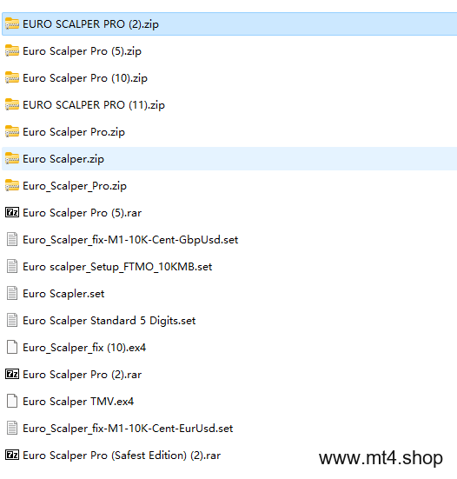Click the 7z icon of Safest Edition (2).rar
Viewport: 457px width, 479px height.
(x=12, y=455)
